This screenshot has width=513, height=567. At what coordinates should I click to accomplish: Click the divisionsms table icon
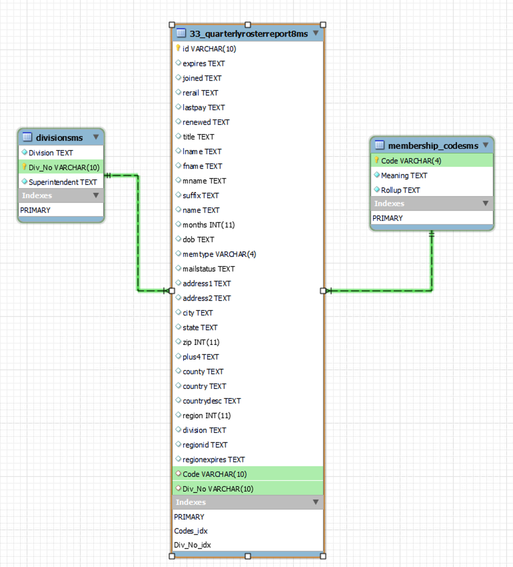[x=27, y=137]
